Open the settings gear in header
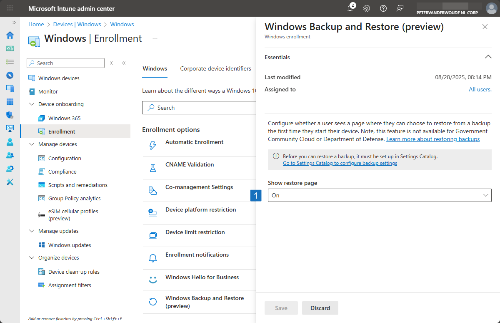This screenshot has height=323, width=500. point(367,8)
